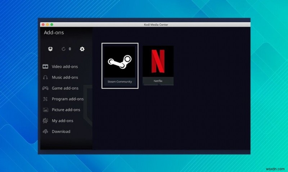Click the refresh updates arrow icon
This screenshot has width=288, height=172.
coord(64,49)
